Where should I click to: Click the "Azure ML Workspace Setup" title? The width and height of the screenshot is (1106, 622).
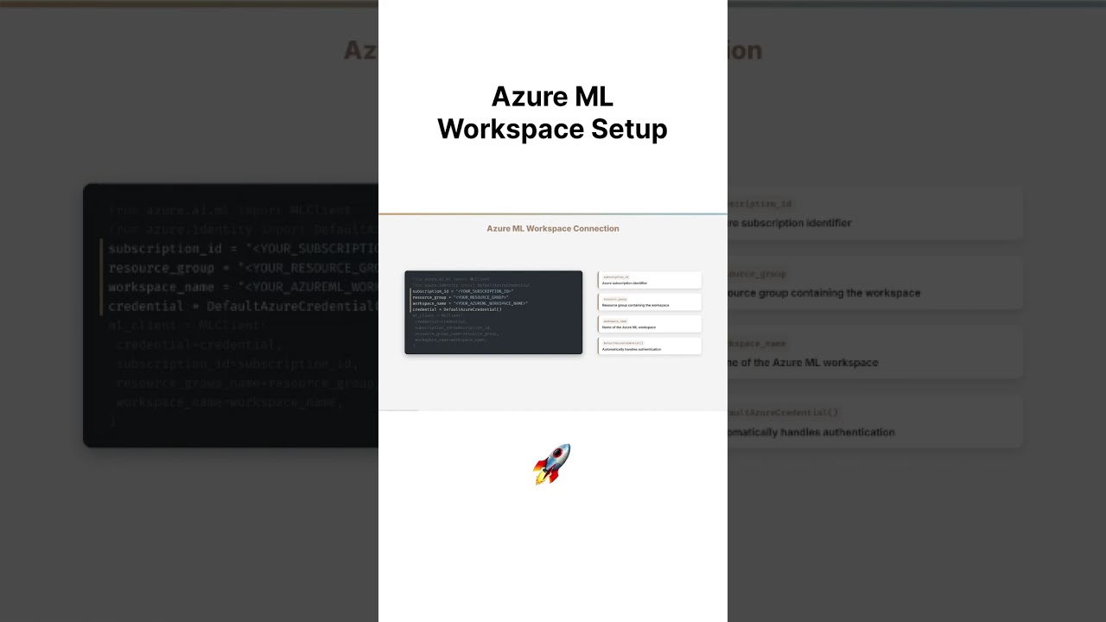[x=552, y=112]
